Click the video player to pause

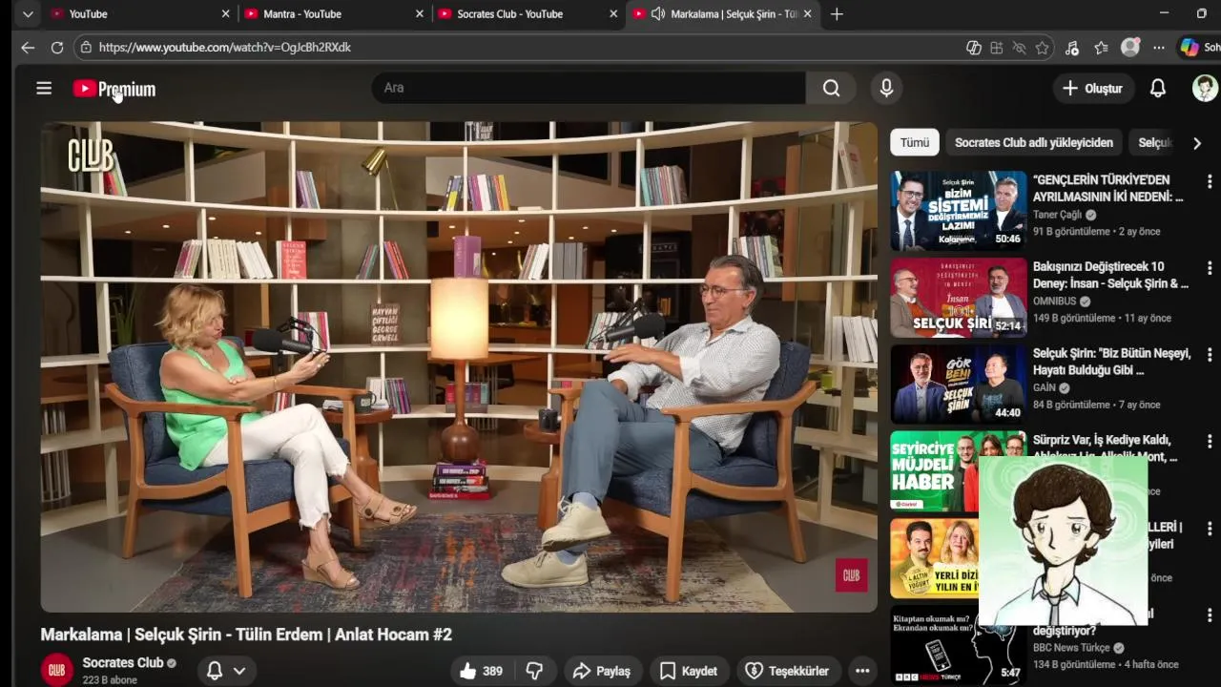(459, 366)
